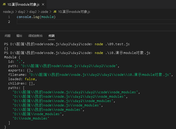The height and width of the screenshot is (129, 176).
Task: Click path 'D:\\前端\\node_modules'
Action: [38, 114]
